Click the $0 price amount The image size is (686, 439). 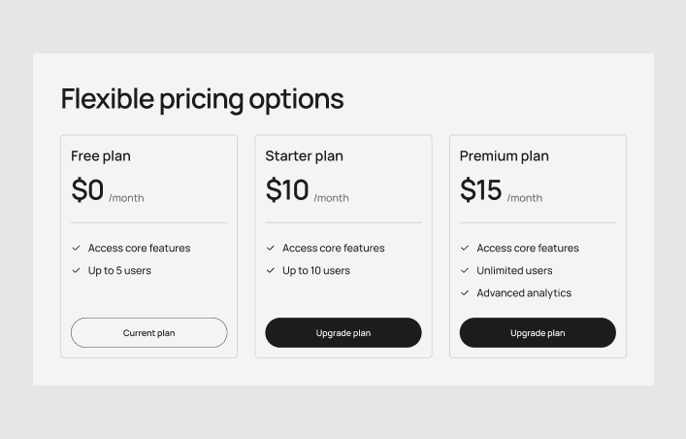tap(87, 190)
